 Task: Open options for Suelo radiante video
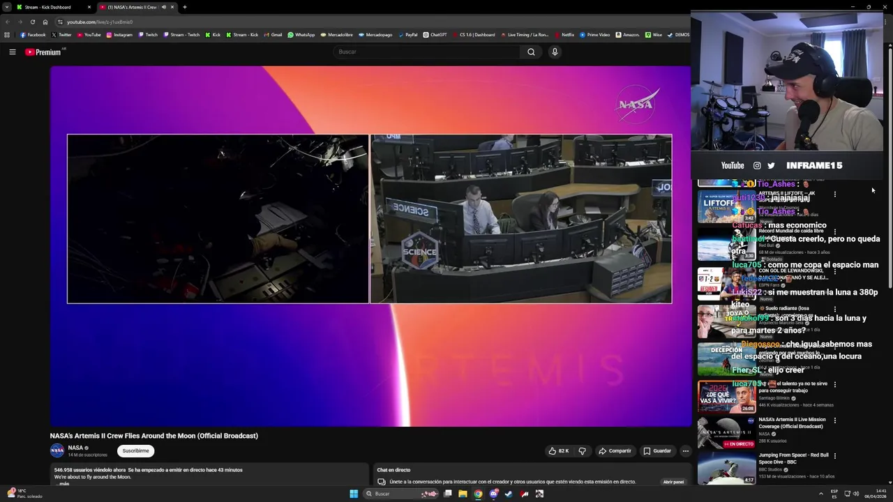tap(834, 309)
